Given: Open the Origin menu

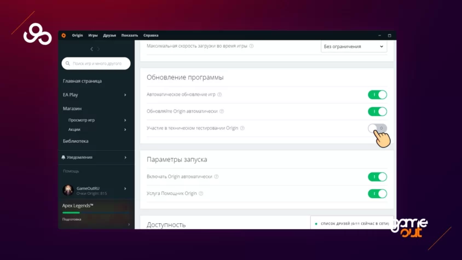Looking at the screenshot, I should [77, 36].
